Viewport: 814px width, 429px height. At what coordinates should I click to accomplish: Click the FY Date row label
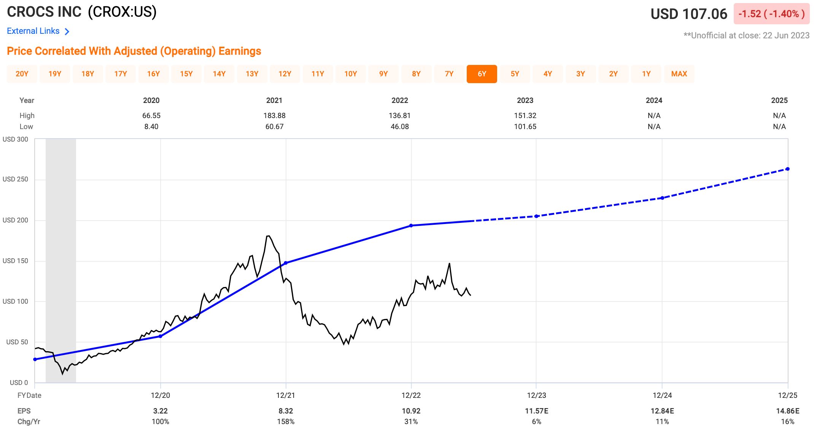(29, 395)
